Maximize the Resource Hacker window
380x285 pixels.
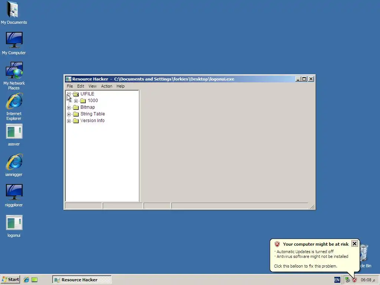304,79
